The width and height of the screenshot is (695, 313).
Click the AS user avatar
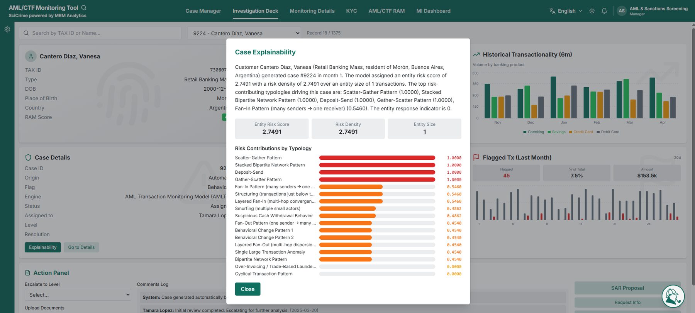pyautogui.click(x=622, y=11)
